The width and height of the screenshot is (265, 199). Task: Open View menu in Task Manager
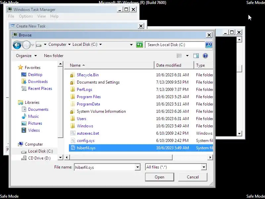point(42,16)
